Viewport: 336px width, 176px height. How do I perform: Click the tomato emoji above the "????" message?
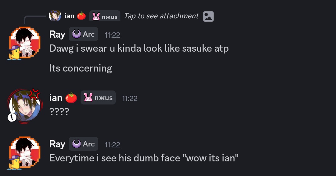click(x=71, y=98)
